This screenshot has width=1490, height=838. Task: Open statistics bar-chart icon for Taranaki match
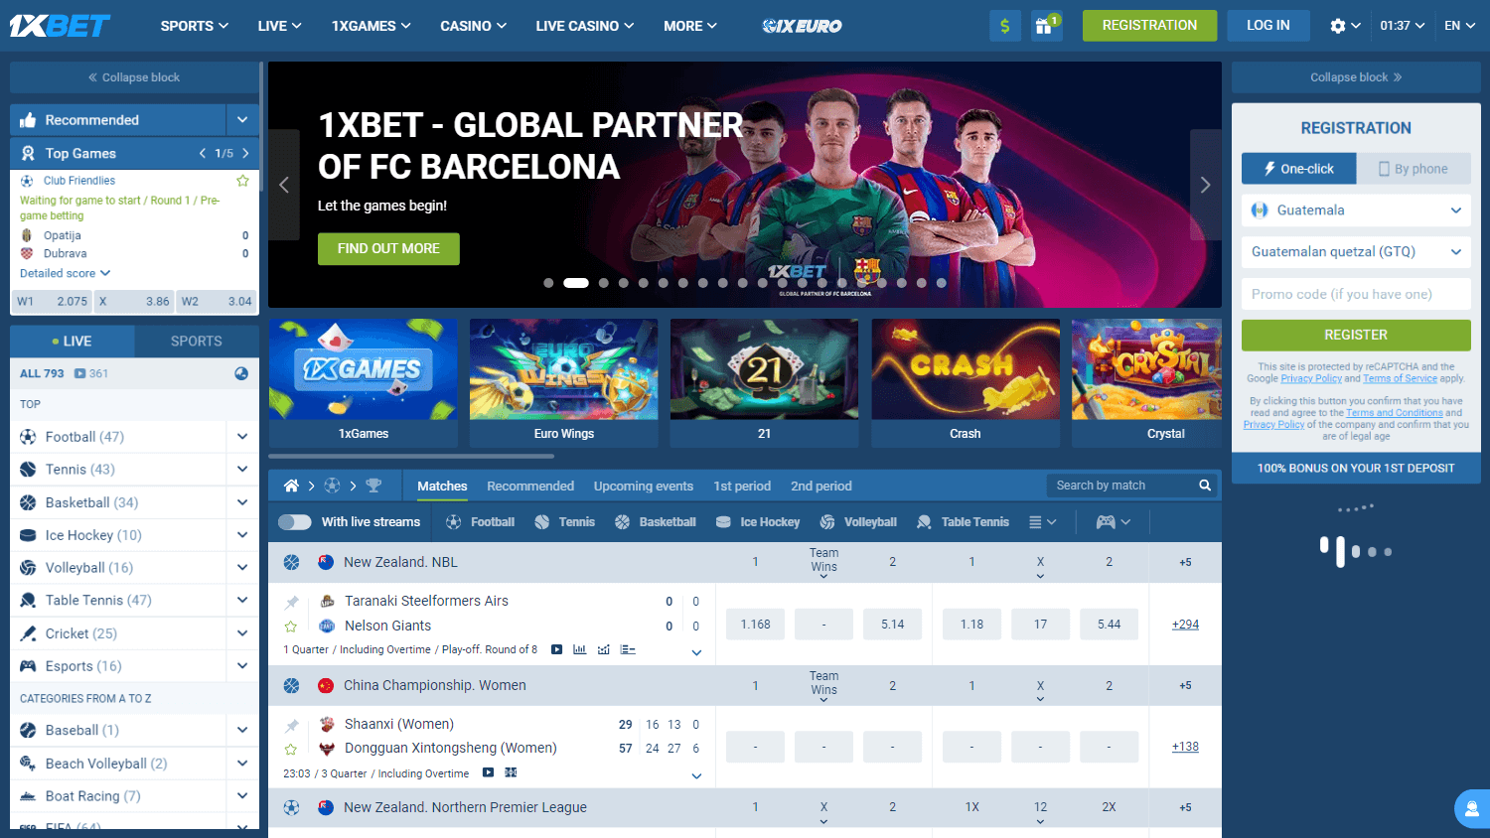click(x=579, y=649)
